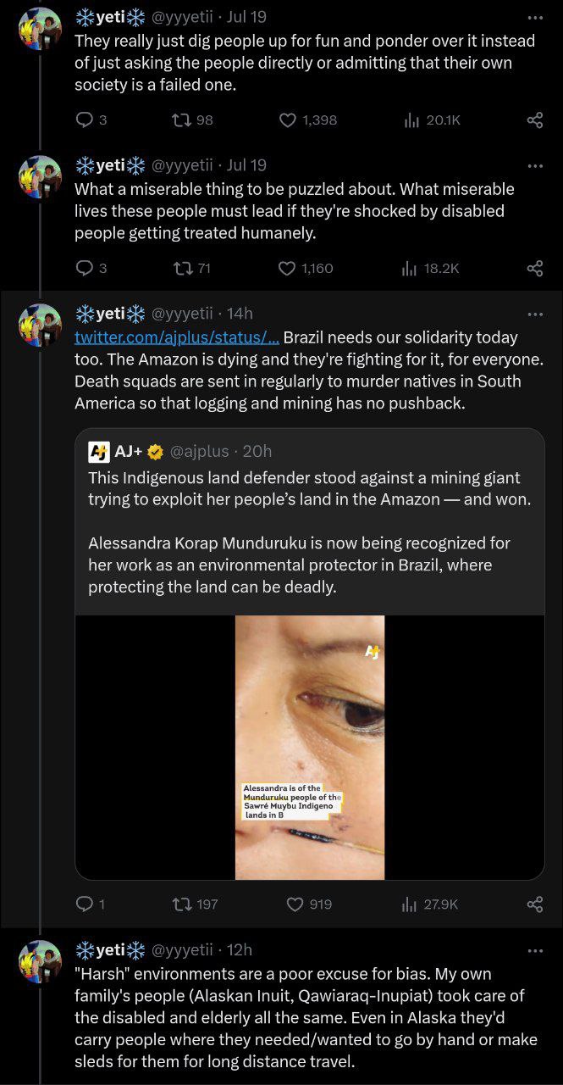
Task: Share the 'dig people up' tweet
Action: (x=534, y=120)
